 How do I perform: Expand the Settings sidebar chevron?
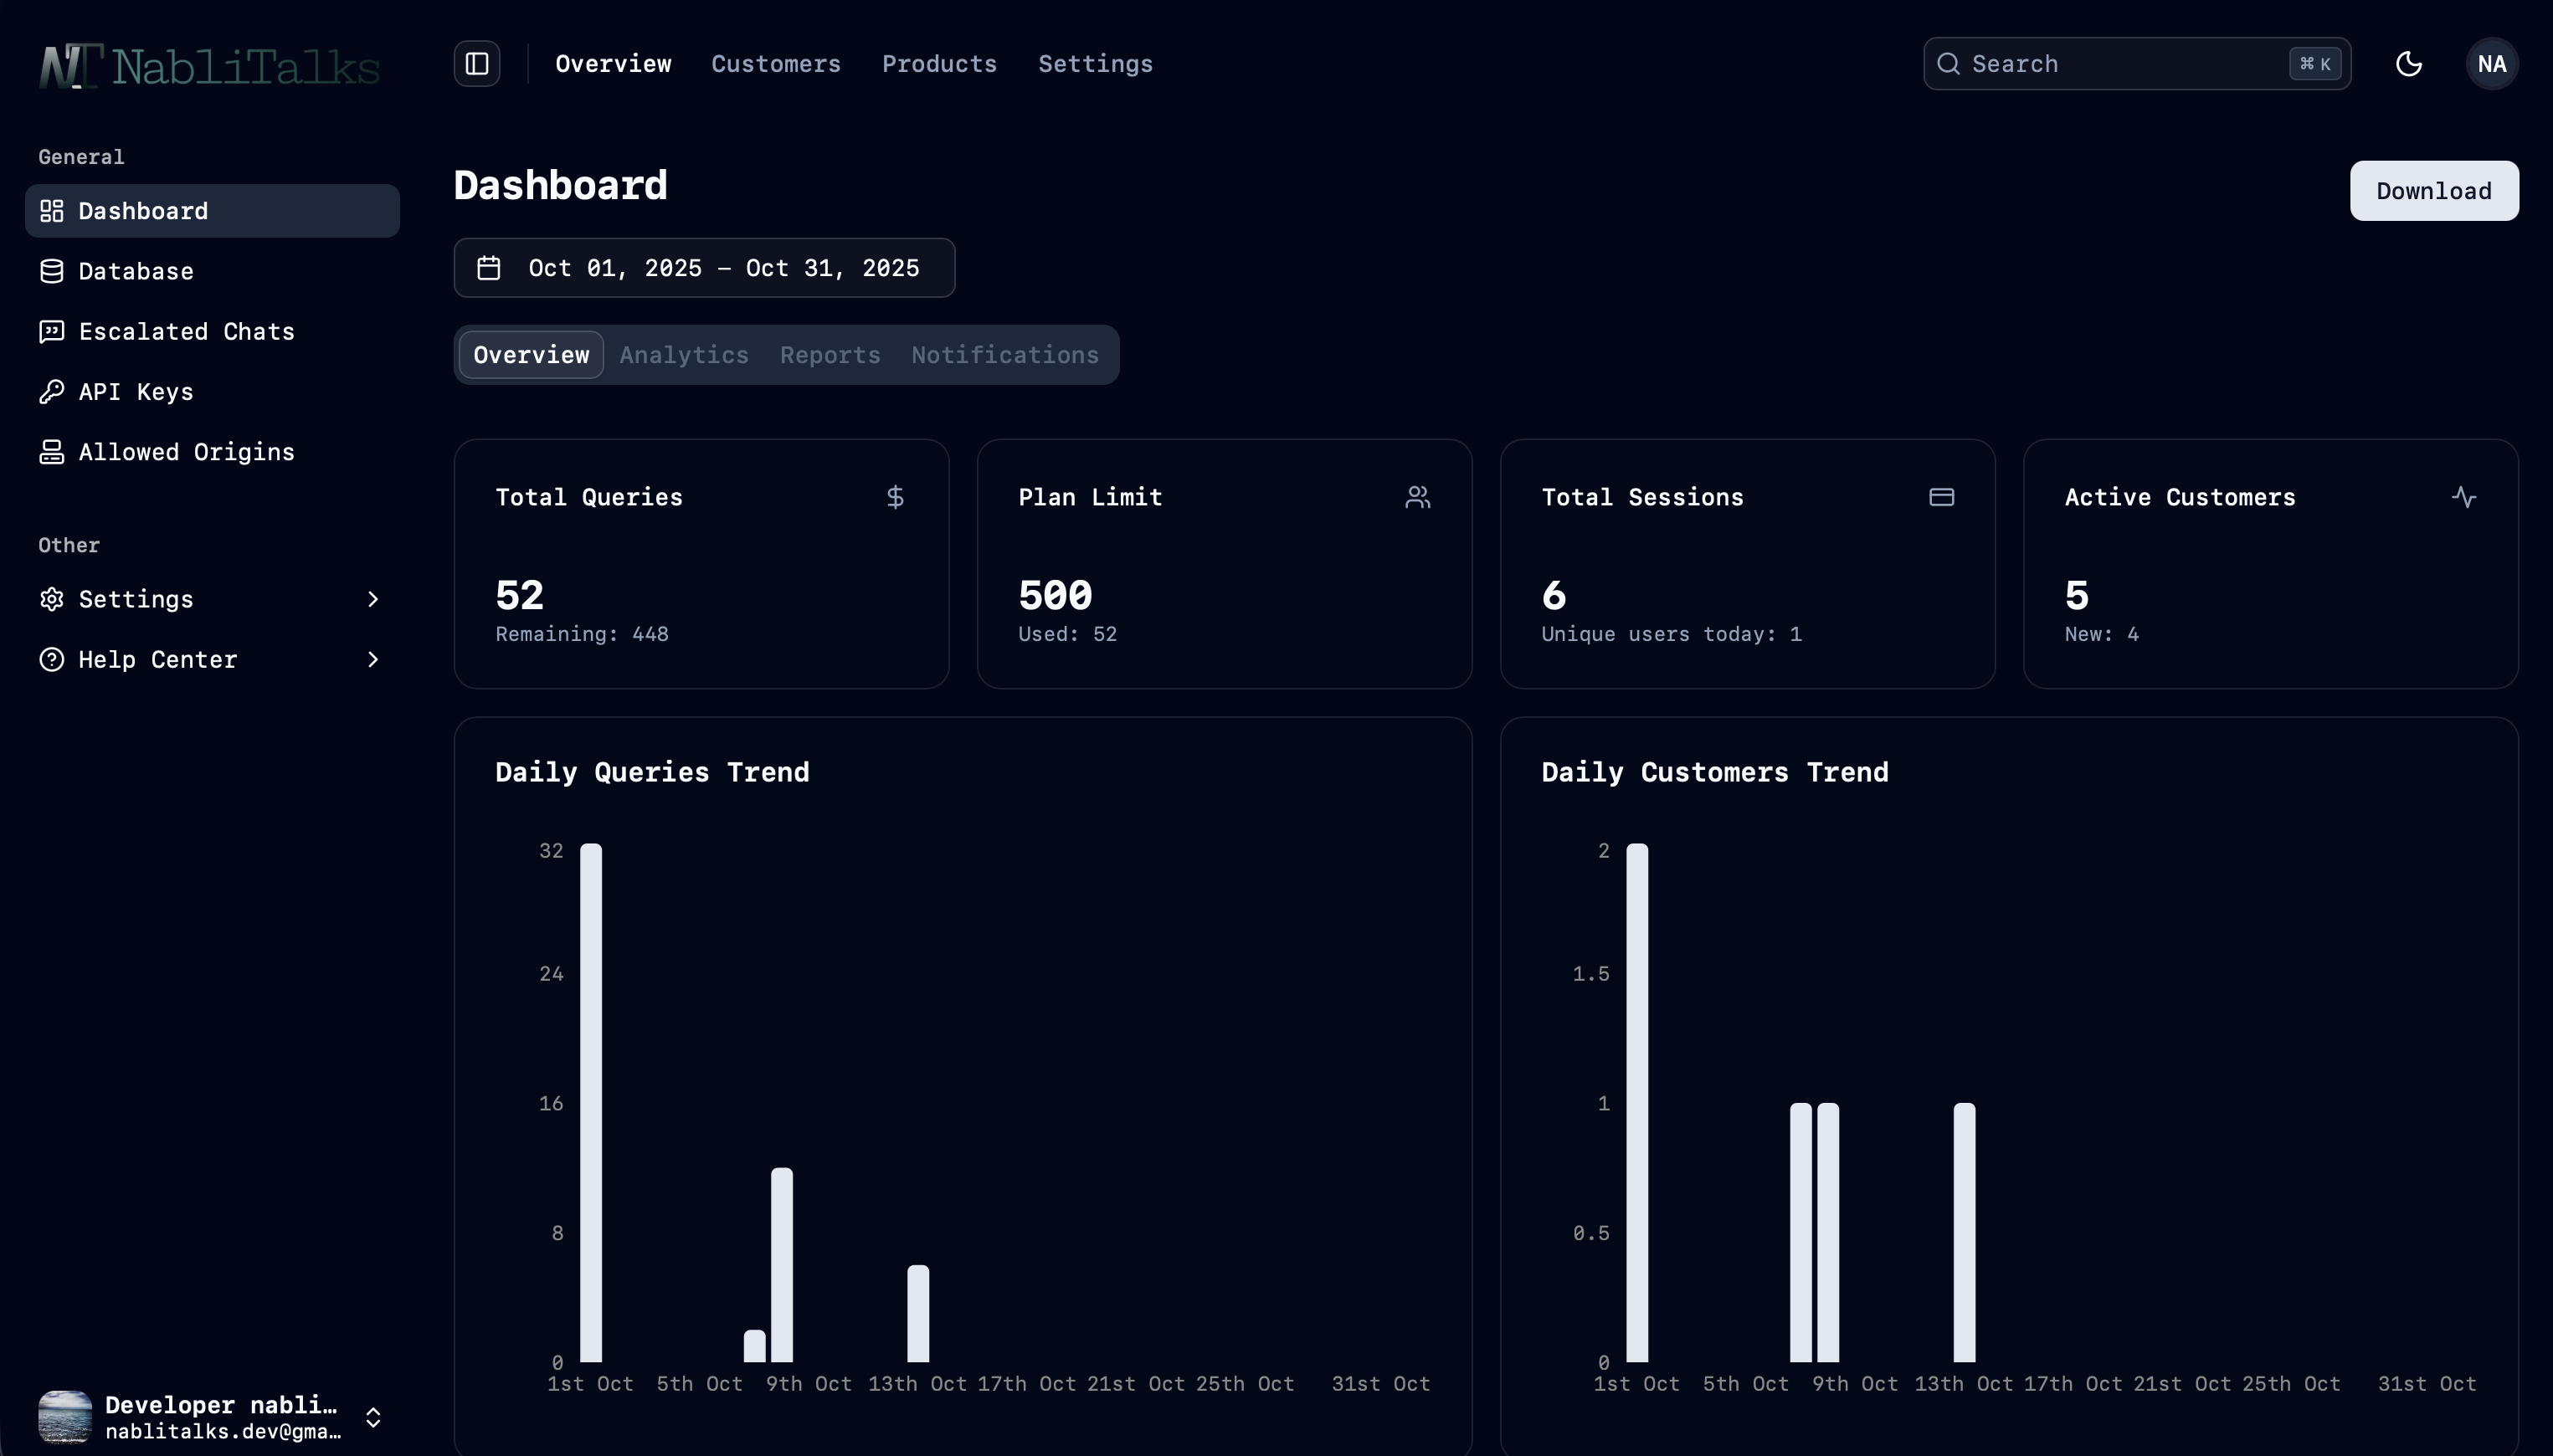click(x=373, y=599)
